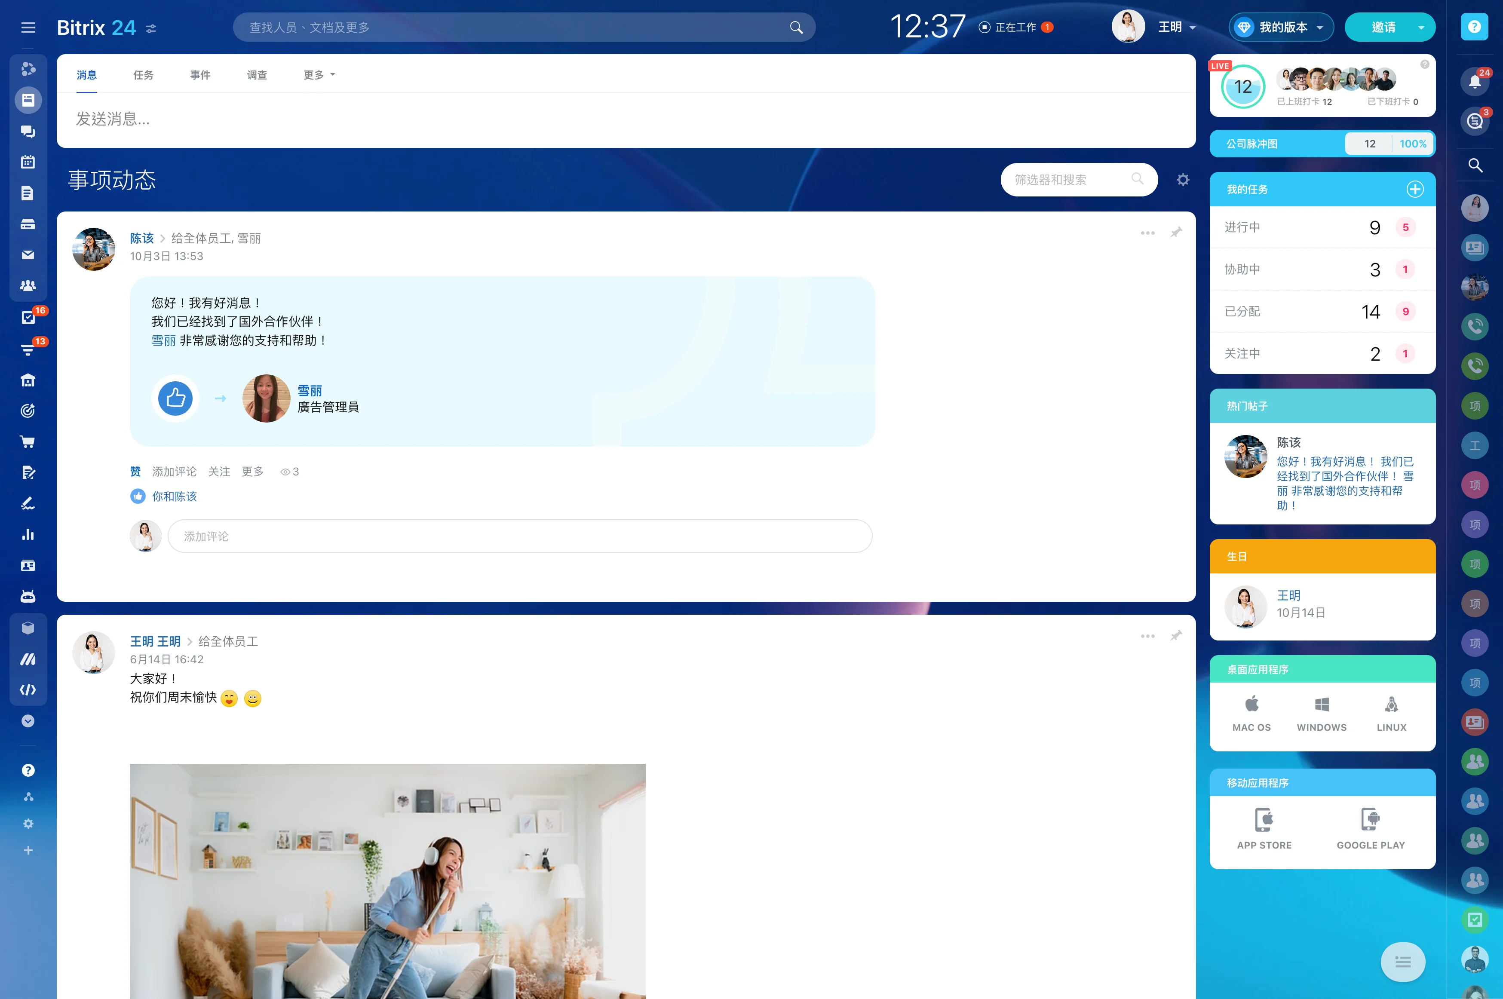Open 王明 birthday entry link
The height and width of the screenshot is (999, 1503).
(1288, 595)
